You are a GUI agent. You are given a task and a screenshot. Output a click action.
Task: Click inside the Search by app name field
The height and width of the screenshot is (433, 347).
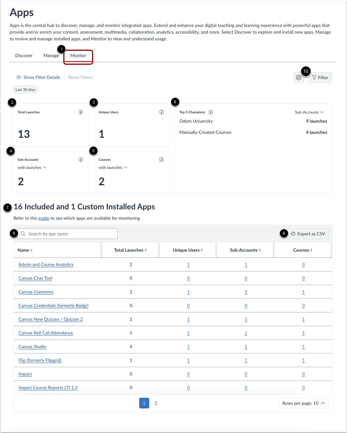click(x=70, y=234)
